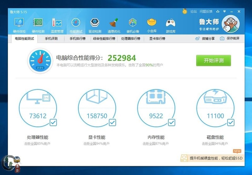Click the Weibo logo icon

pos(198,38)
